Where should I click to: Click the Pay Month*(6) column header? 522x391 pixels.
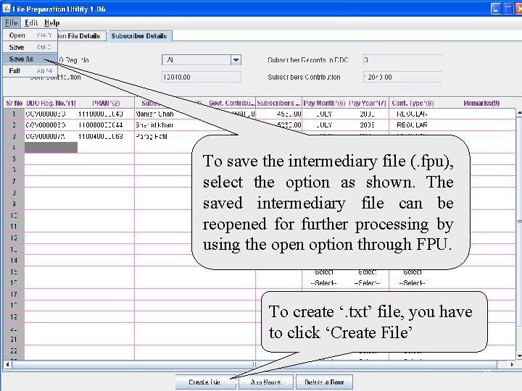point(324,103)
